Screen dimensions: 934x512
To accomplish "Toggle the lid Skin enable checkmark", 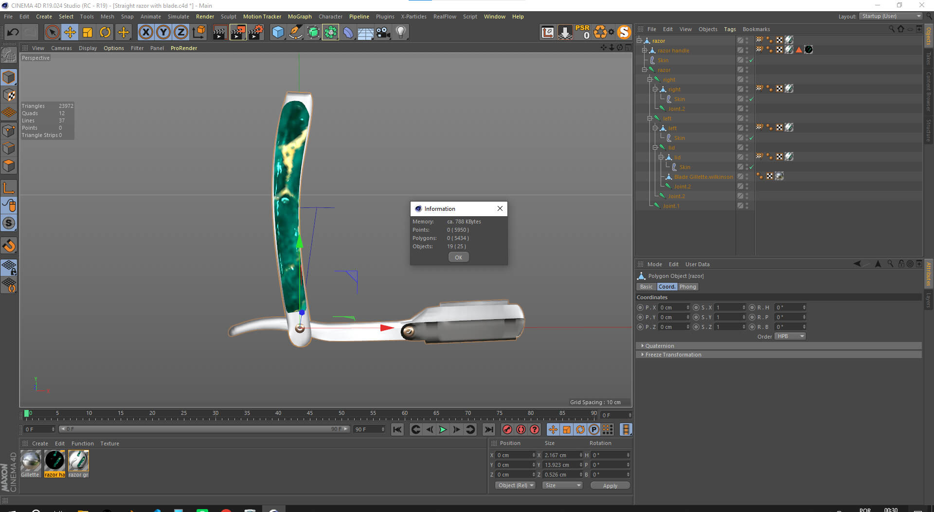I will point(752,167).
